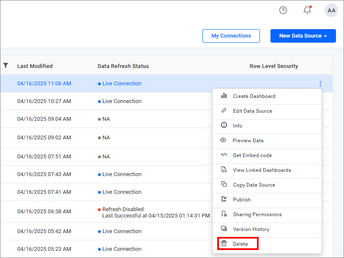Viewport: 344px width, 258px height.
Task: Select the Refresh Disabled status row
Action: pos(124,209)
